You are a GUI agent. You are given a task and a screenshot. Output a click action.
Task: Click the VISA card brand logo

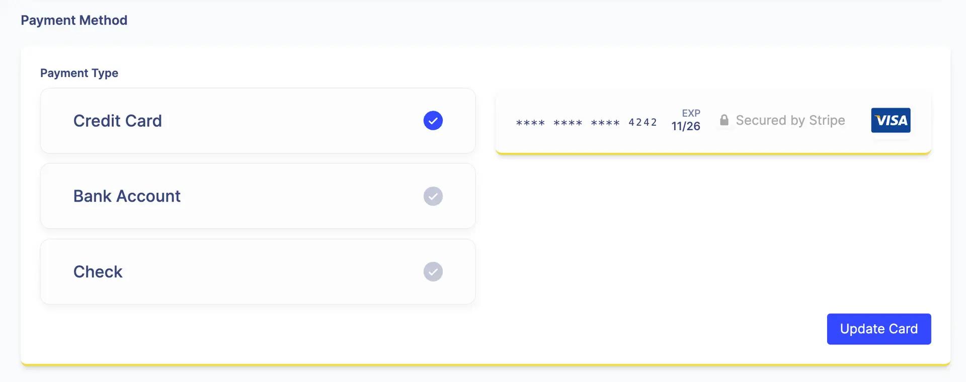(x=891, y=120)
